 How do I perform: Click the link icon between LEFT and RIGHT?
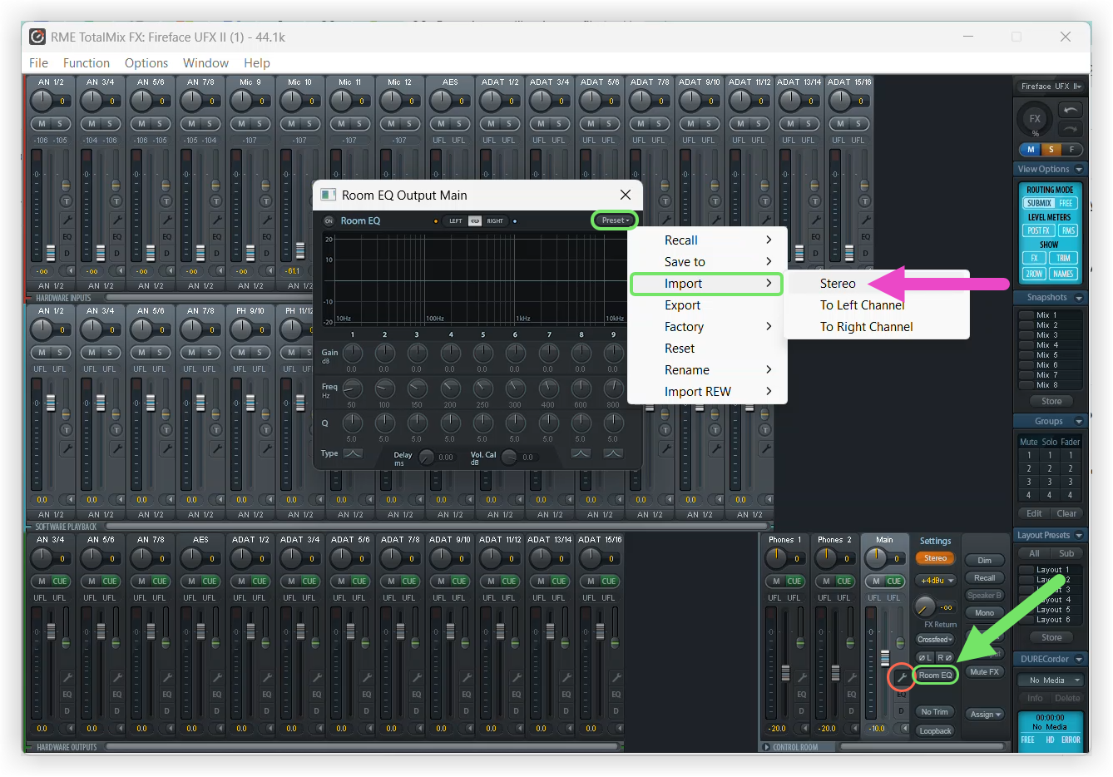pos(475,221)
